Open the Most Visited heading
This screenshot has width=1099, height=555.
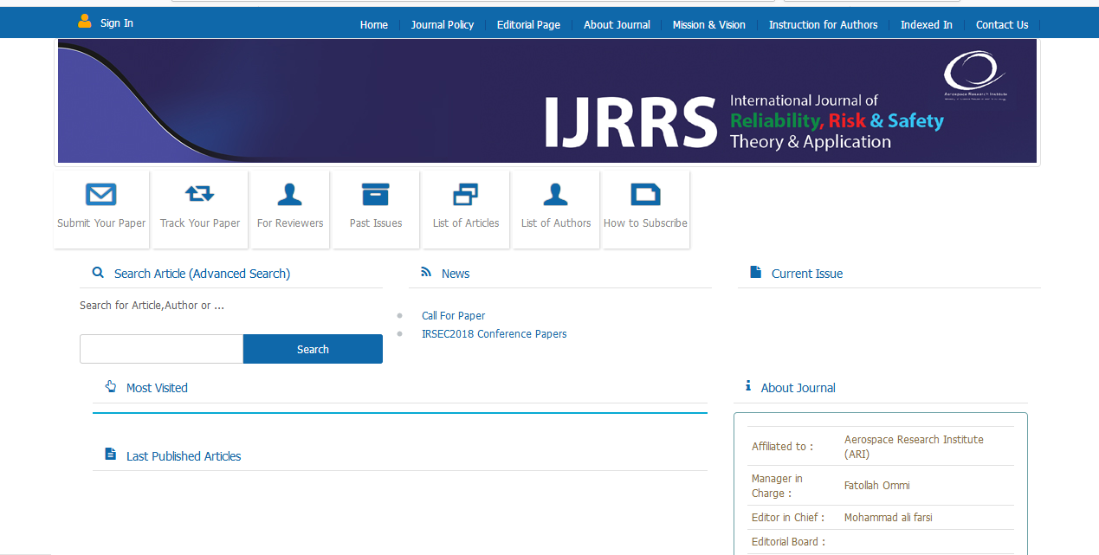click(157, 388)
